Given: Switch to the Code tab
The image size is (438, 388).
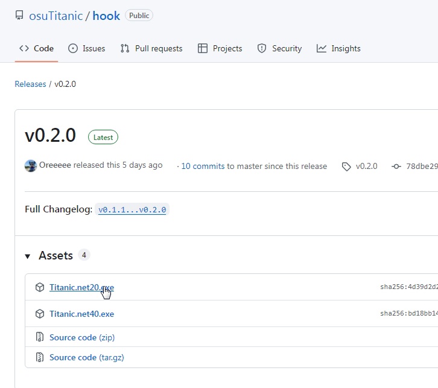Looking at the screenshot, I should click(x=36, y=48).
